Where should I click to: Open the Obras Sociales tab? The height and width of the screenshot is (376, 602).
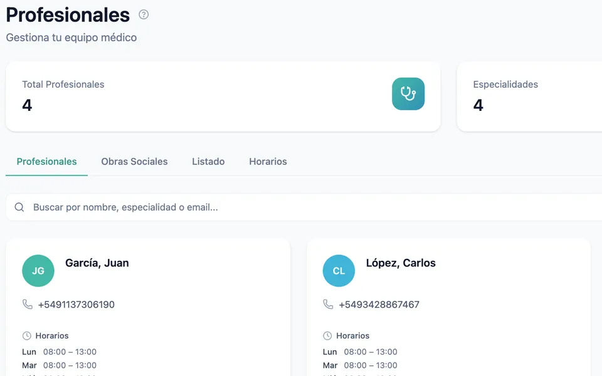[x=134, y=162]
